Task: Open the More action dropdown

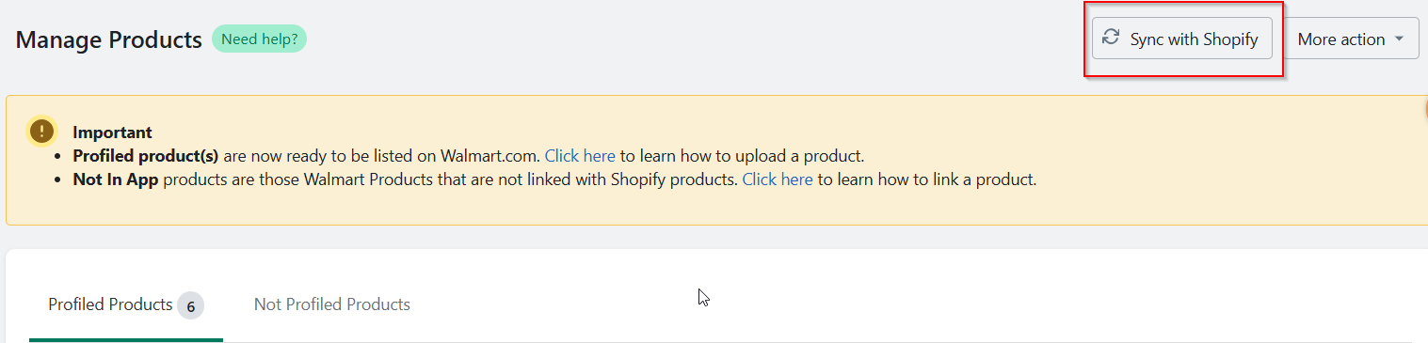Action: pos(1351,39)
